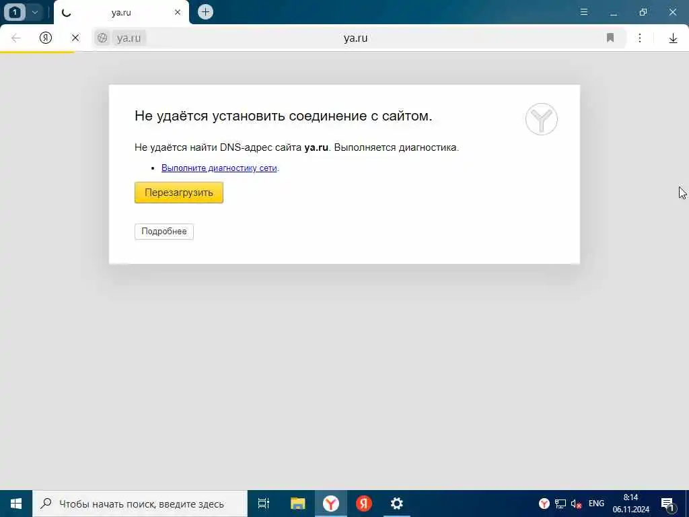Go back with the arrow button
This screenshot has height=517, width=689.
[x=16, y=38]
